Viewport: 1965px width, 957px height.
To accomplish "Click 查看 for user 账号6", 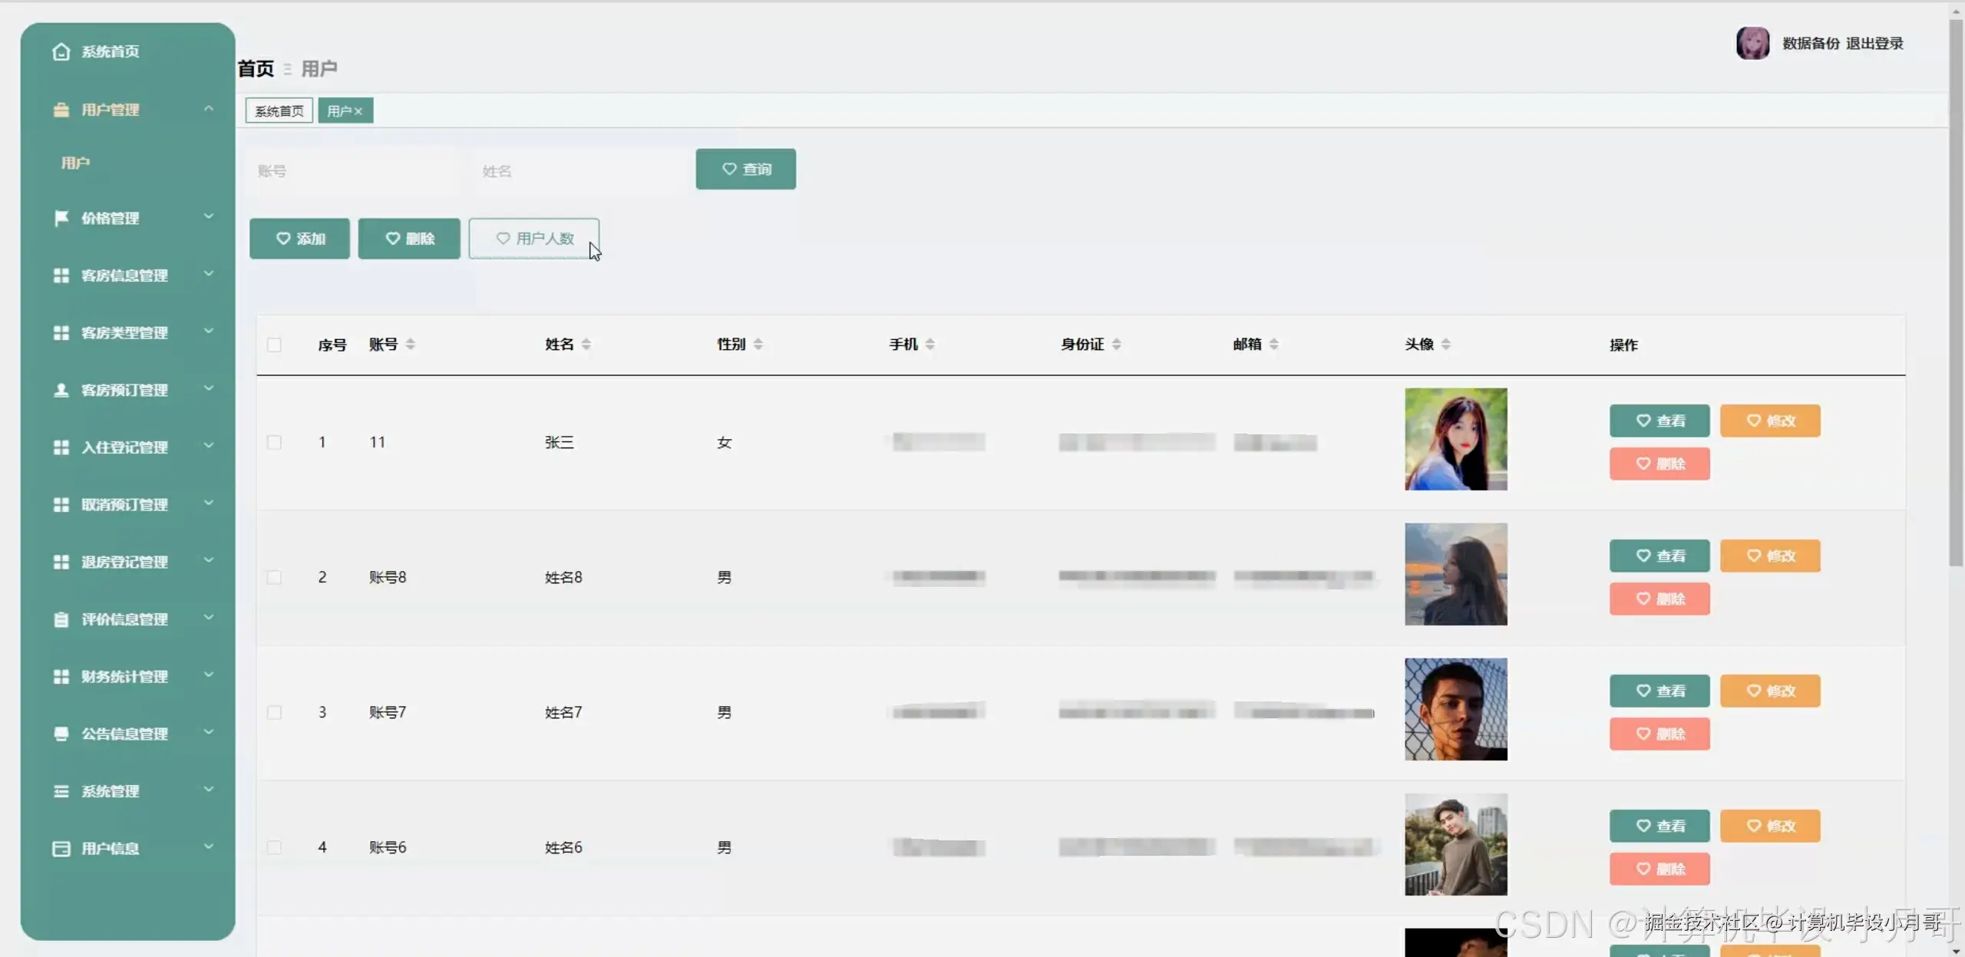I will click(1660, 826).
